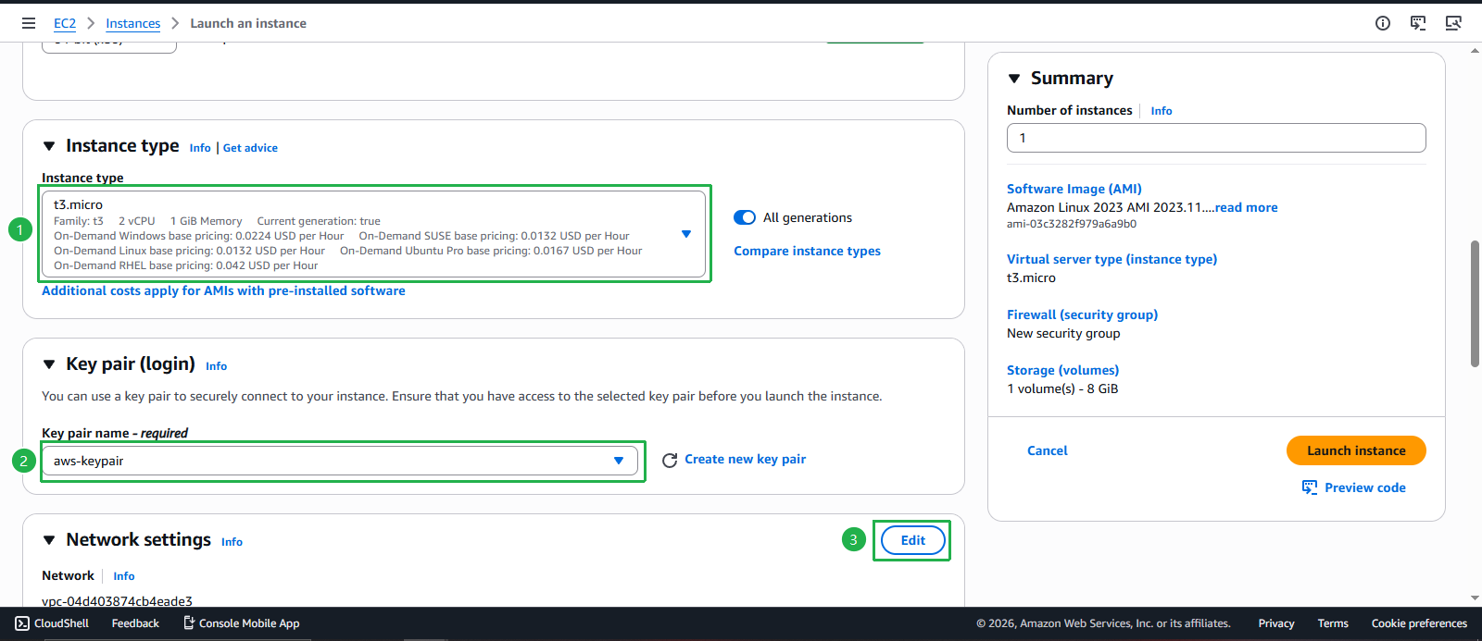
Task: Toggle the All generations switch
Action: [x=745, y=217]
